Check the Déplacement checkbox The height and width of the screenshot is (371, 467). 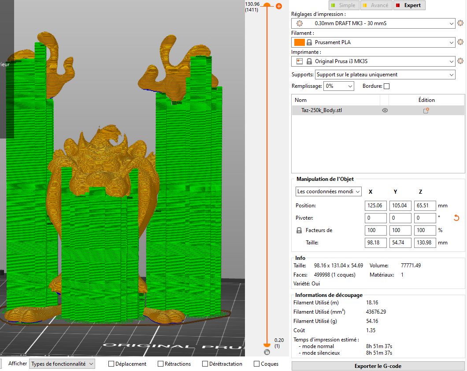click(x=111, y=364)
